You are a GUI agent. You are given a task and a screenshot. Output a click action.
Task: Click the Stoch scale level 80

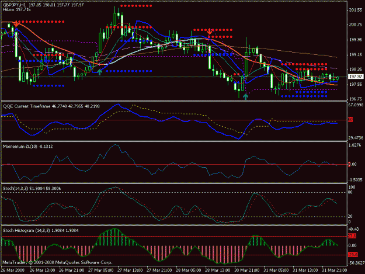(x=350, y=192)
